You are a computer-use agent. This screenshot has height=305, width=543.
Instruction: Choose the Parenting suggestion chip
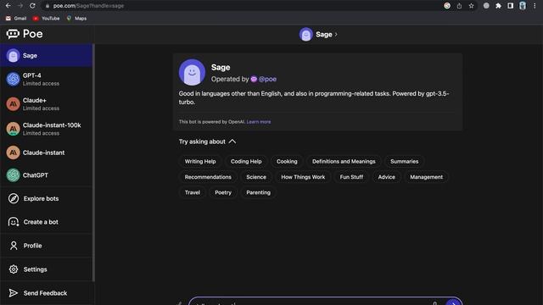tap(258, 192)
